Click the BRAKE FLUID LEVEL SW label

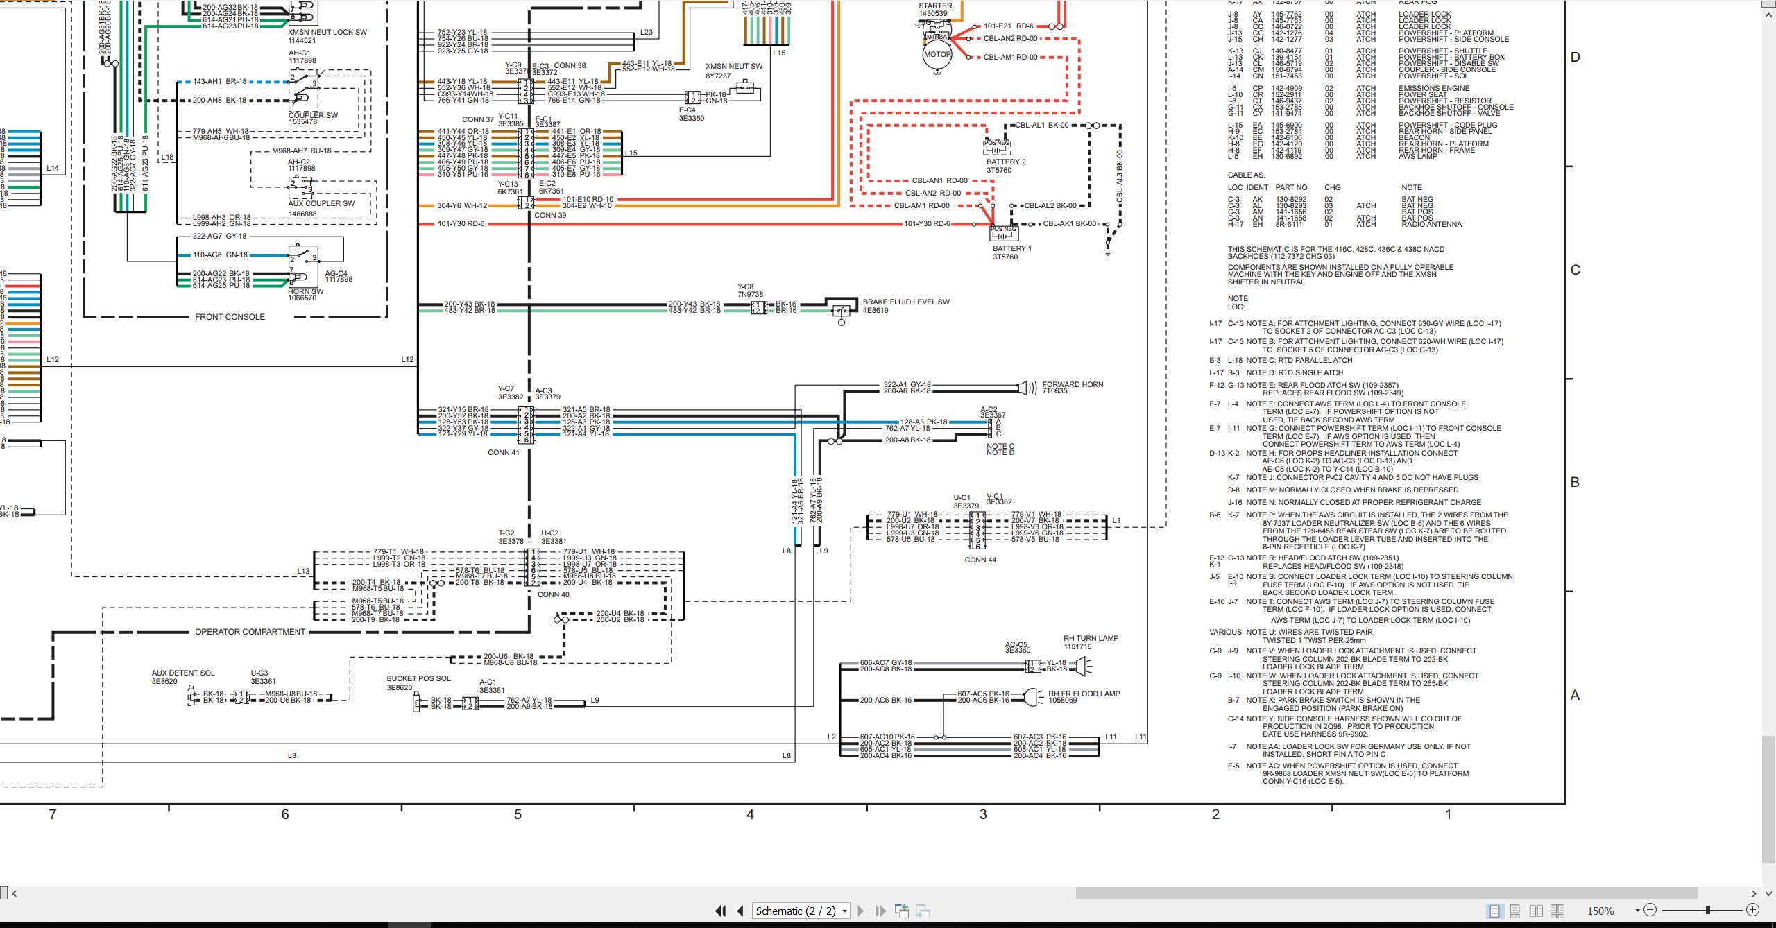(906, 302)
